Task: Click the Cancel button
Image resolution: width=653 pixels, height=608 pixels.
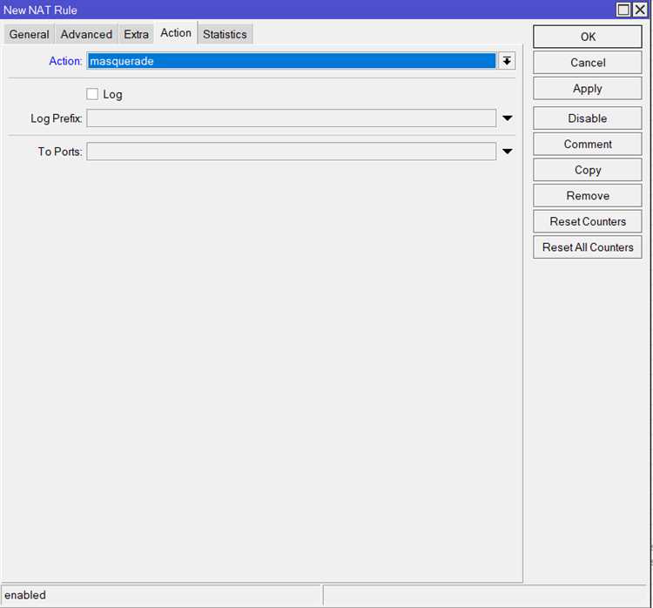Action: point(587,63)
